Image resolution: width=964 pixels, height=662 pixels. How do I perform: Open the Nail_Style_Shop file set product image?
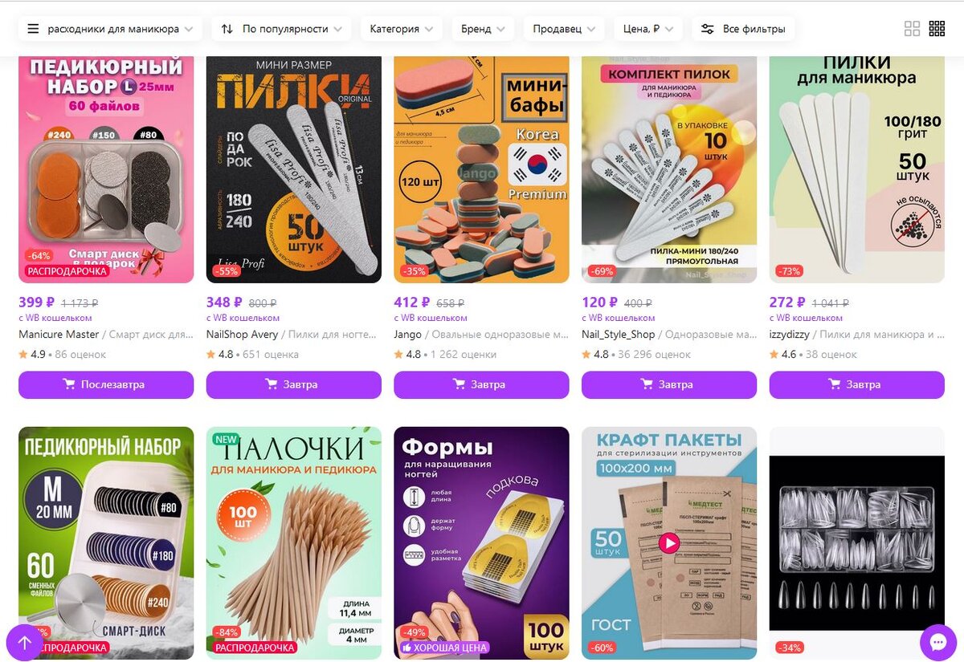669,169
